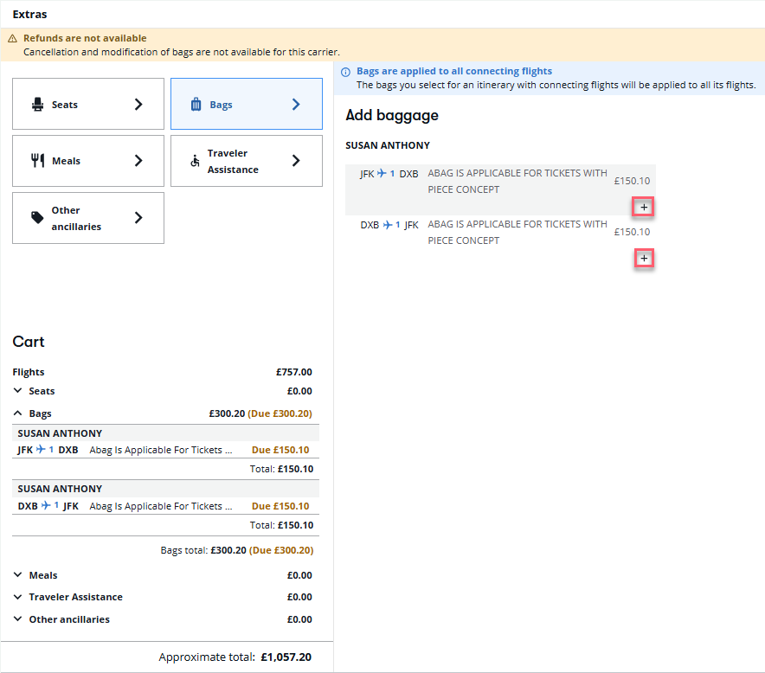Add a bag for JFK to DXB flight

pyautogui.click(x=644, y=208)
